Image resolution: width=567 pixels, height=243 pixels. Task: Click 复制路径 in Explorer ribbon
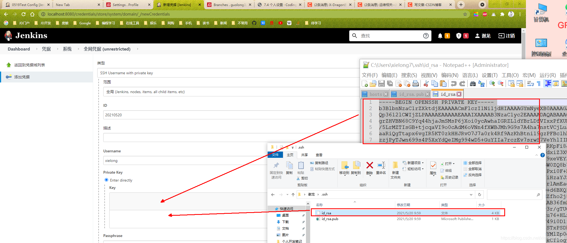[319, 163]
